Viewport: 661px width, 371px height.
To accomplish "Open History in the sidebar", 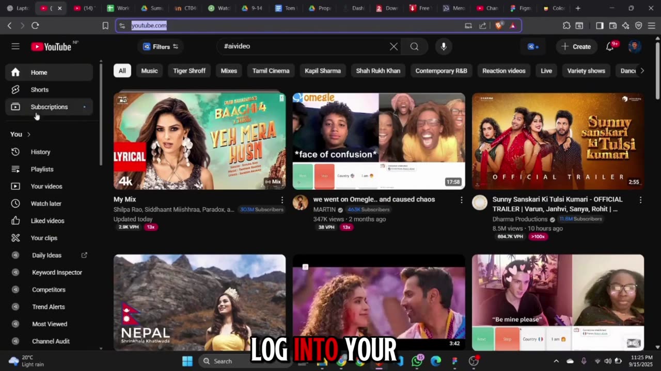I will tap(49, 152).
